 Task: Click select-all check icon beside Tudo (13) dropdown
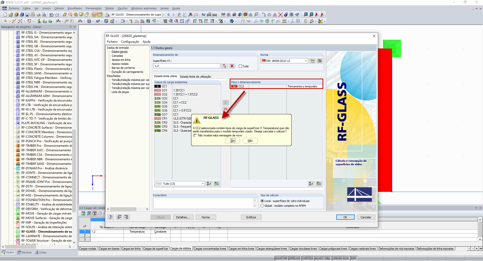point(209,184)
